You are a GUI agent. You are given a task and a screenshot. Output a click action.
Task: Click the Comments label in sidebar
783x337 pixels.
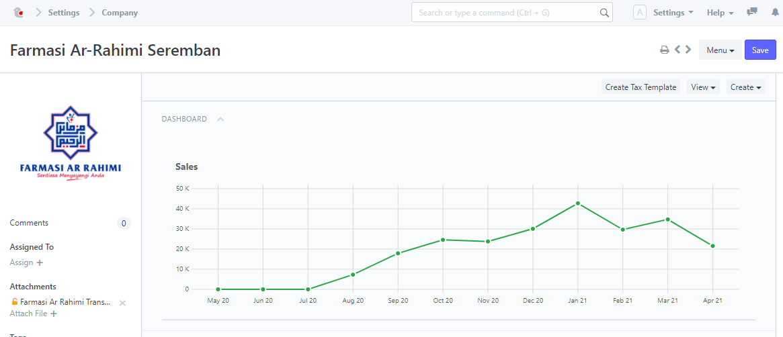point(29,223)
